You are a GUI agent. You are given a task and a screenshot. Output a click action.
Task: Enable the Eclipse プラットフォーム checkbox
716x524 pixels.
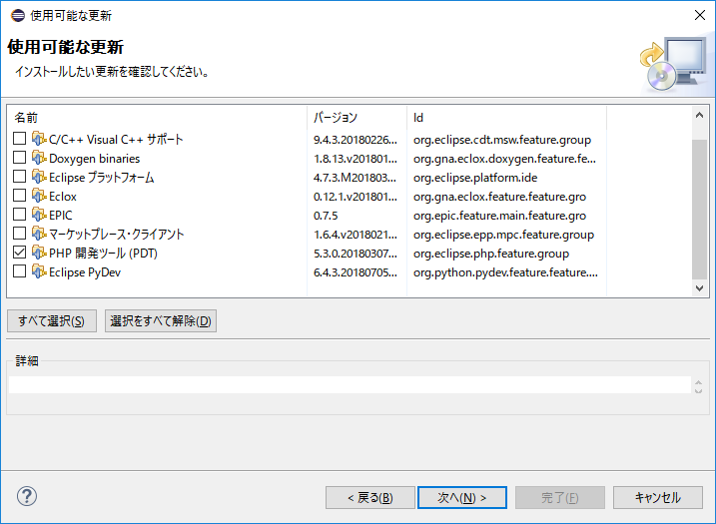(20, 177)
